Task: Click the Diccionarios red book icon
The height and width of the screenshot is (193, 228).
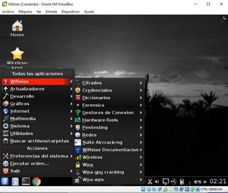Action: (78, 97)
